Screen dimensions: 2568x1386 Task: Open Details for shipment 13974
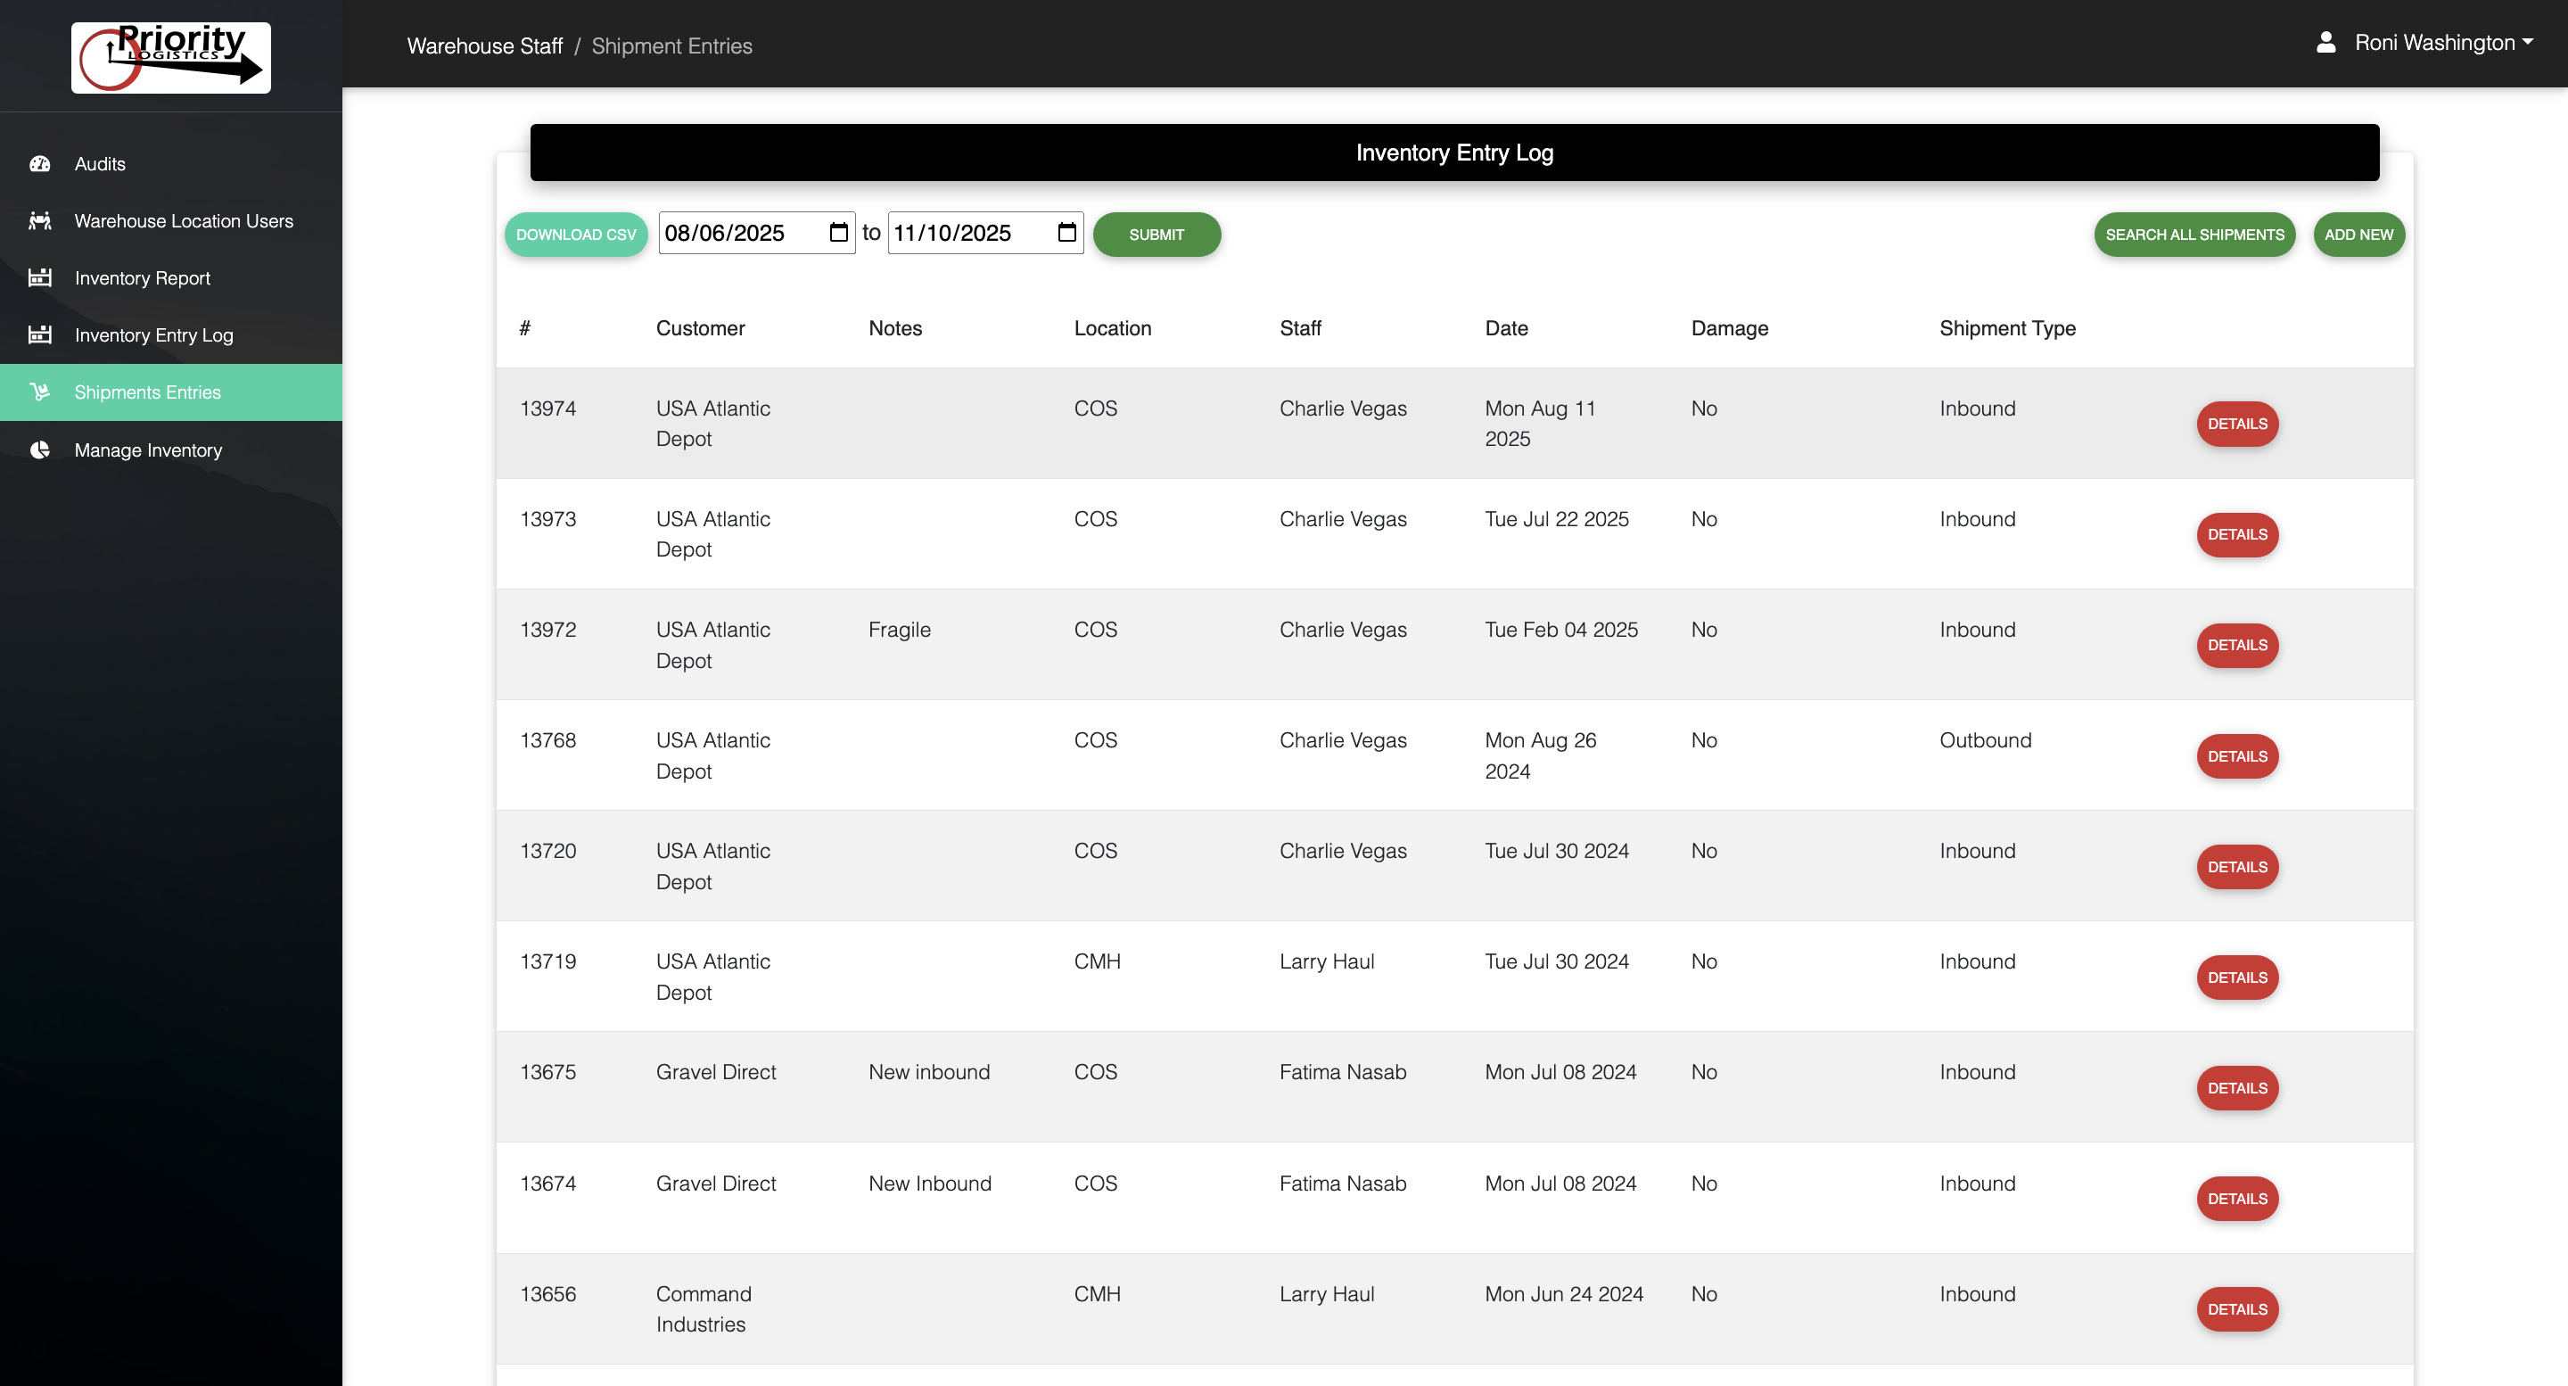(2236, 424)
